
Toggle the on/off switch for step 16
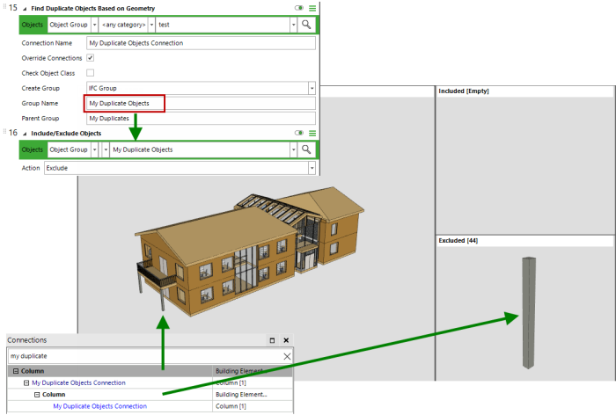click(x=299, y=133)
